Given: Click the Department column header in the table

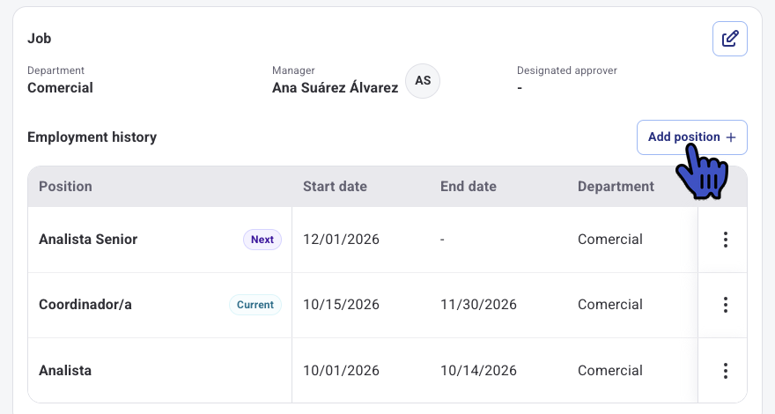Looking at the screenshot, I should tap(616, 187).
